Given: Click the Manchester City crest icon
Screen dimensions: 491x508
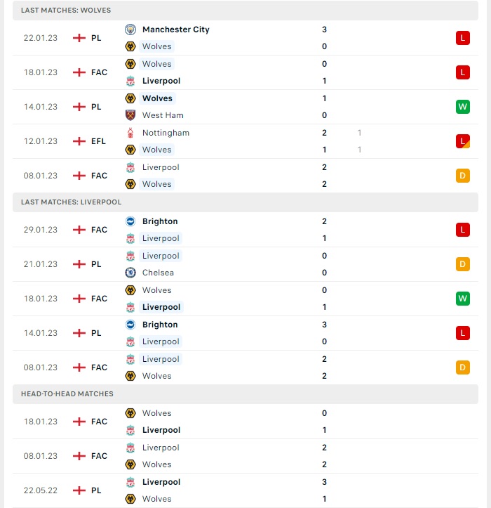Looking at the screenshot, I should [x=130, y=30].
